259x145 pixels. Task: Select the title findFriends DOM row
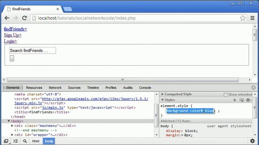click(x=42, y=112)
